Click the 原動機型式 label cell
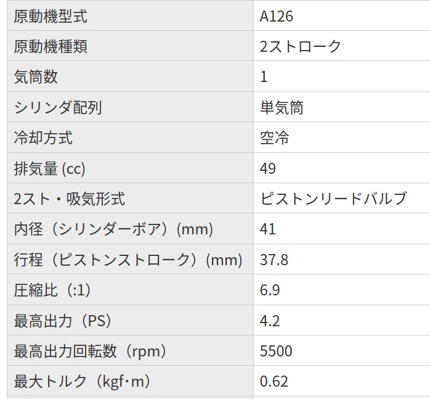This screenshot has height=399, width=430. [51, 17]
